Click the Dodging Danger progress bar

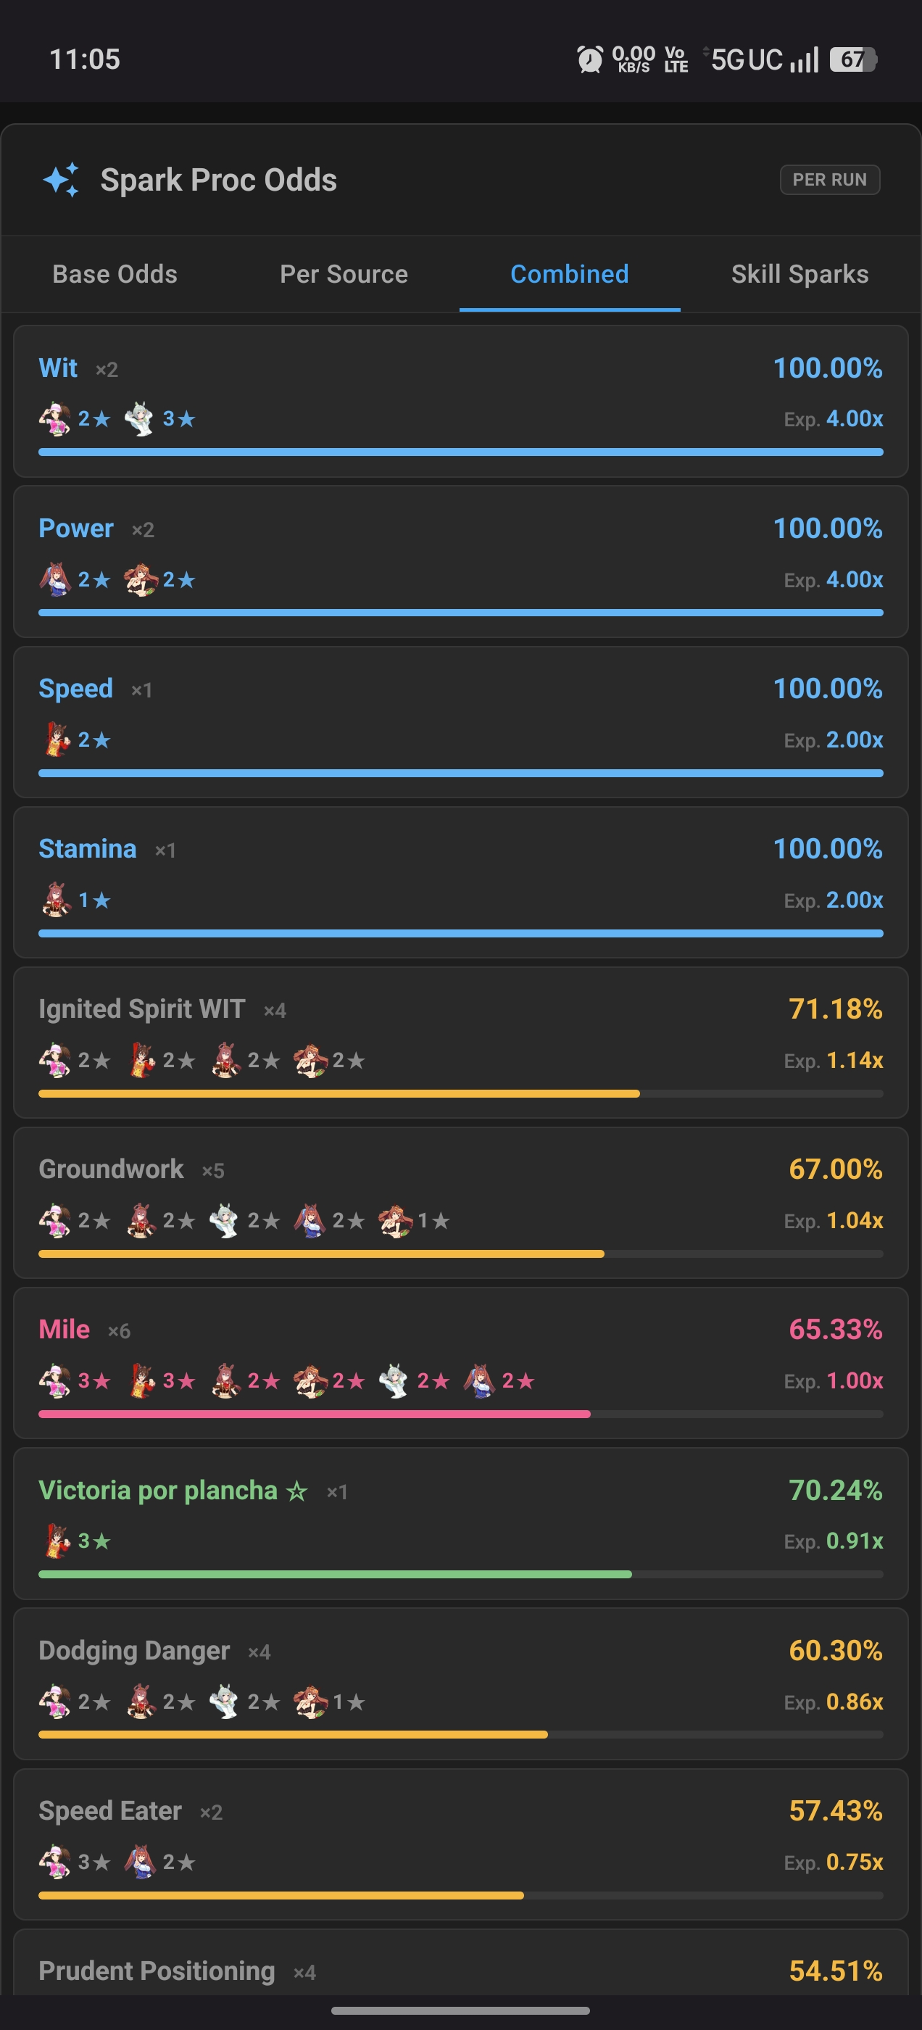coord(461,1734)
